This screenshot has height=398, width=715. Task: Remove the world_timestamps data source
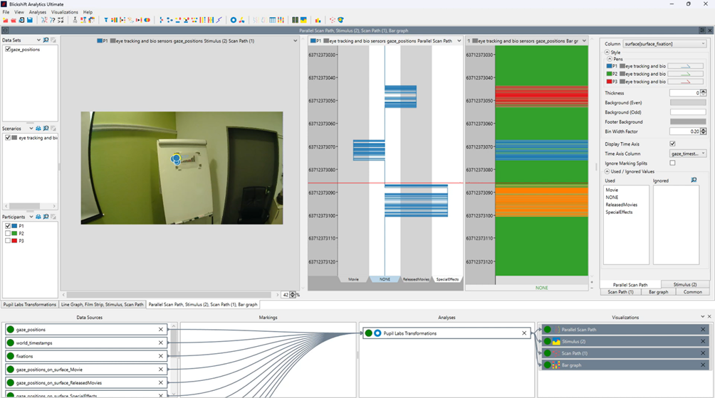161,343
